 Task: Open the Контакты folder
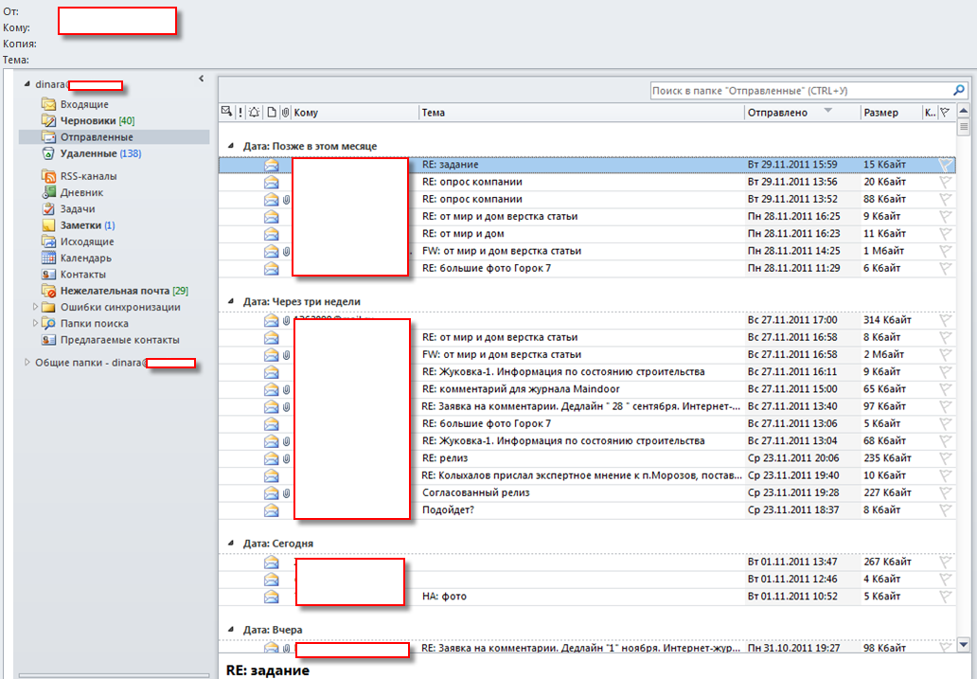click(x=83, y=275)
